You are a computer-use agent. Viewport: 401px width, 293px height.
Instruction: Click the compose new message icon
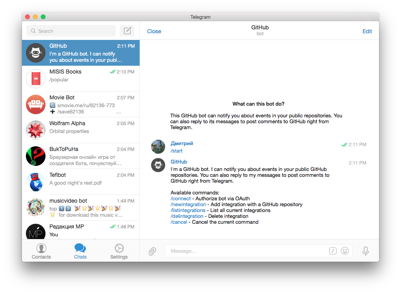pos(128,31)
